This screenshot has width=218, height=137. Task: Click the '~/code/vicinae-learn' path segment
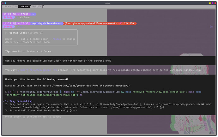point(47,23)
